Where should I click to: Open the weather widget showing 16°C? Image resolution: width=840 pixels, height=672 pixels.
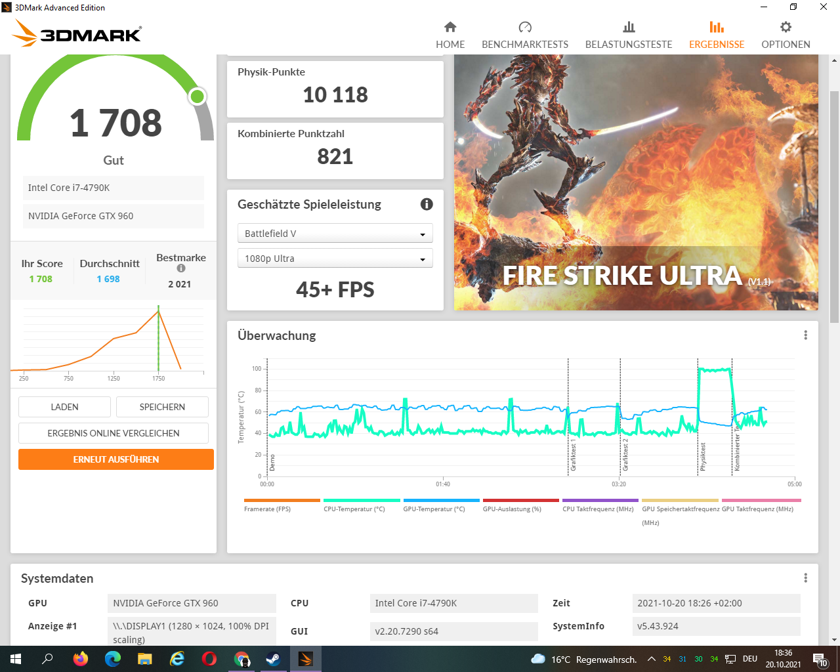(x=584, y=659)
